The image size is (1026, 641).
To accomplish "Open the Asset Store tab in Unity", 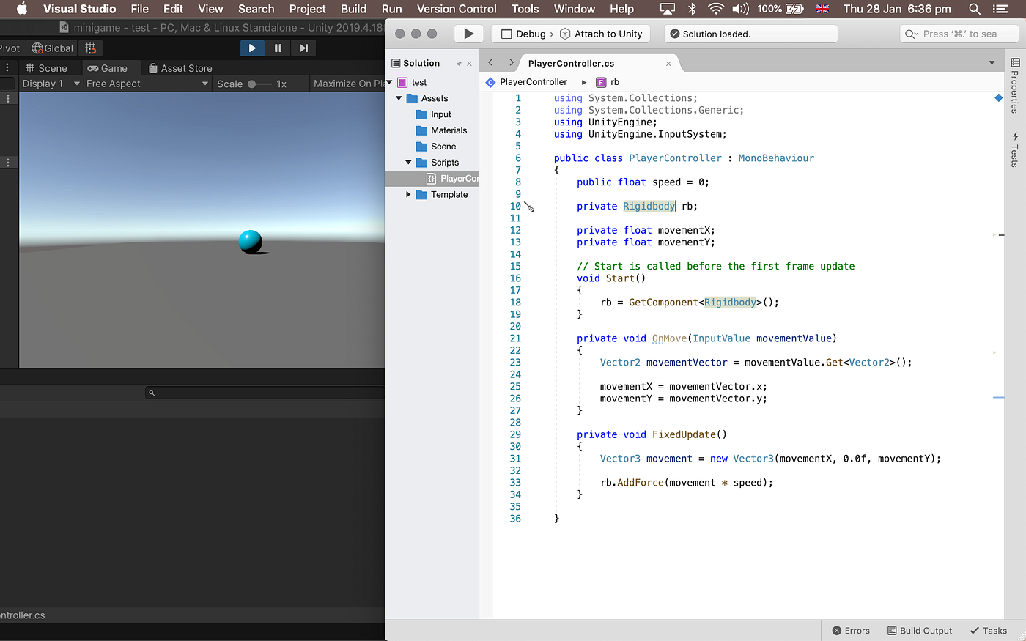I will [x=180, y=68].
